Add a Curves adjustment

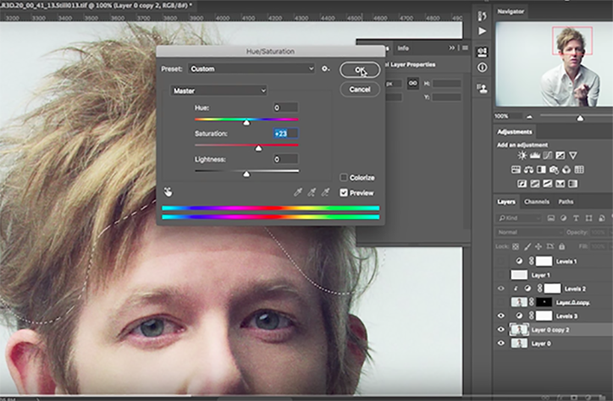(x=548, y=156)
